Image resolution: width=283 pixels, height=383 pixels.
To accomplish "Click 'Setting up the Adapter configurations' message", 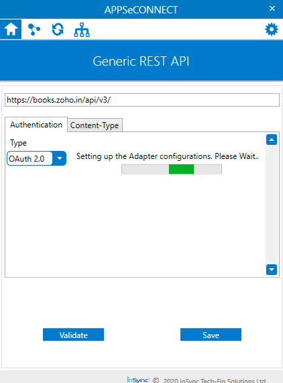I will pos(168,156).
